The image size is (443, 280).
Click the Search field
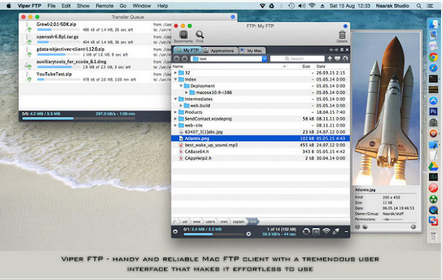click(x=297, y=58)
